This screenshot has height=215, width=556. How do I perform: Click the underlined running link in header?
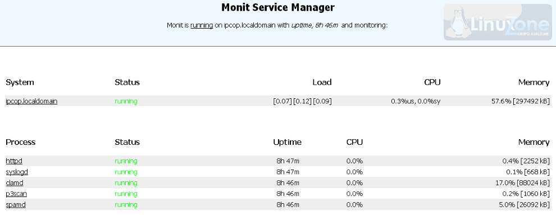point(202,25)
